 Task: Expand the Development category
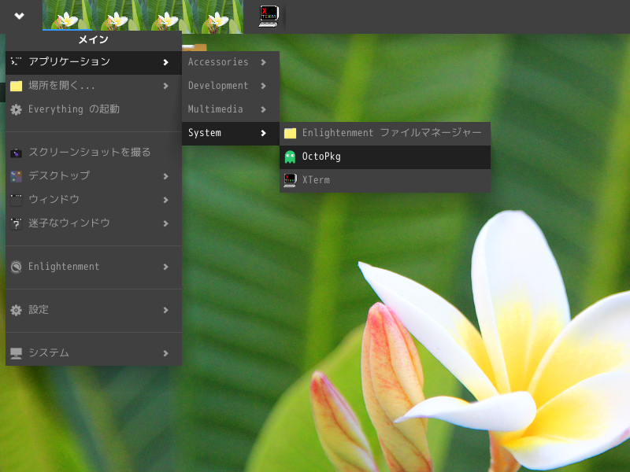pos(231,86)
